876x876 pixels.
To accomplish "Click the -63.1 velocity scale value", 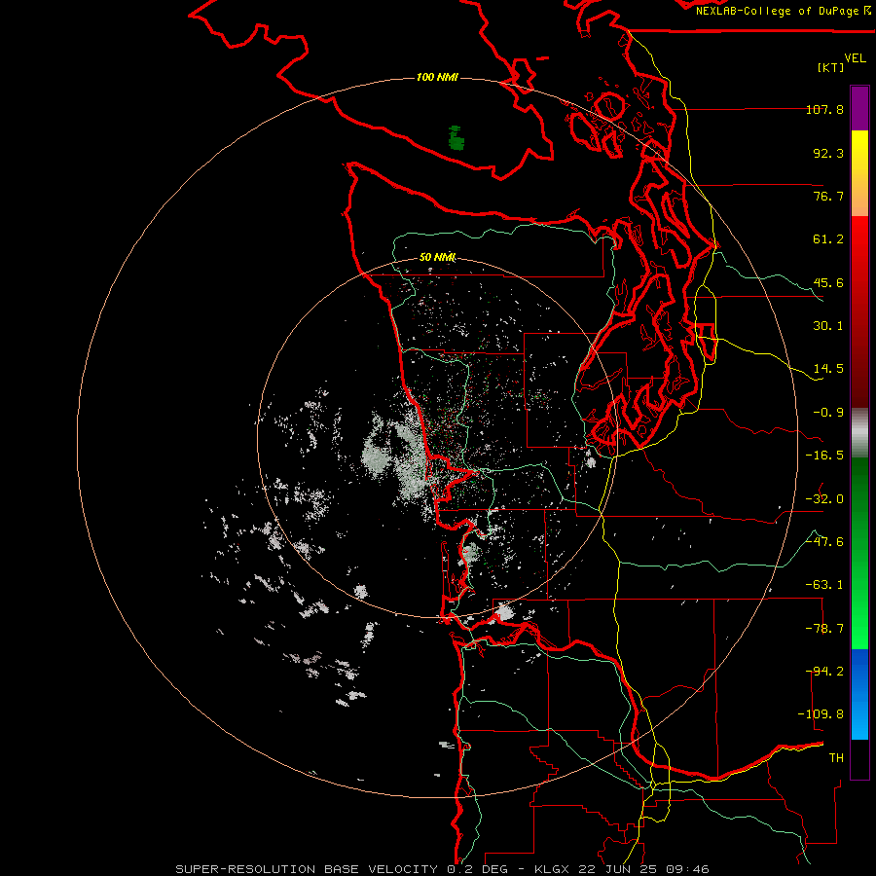I will pyautogui.click(x=824, y=585).
